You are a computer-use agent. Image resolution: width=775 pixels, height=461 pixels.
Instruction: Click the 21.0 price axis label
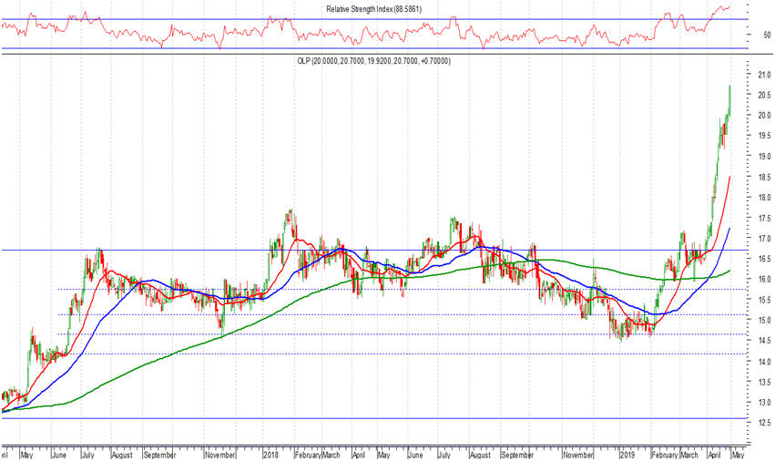[752, 74]
